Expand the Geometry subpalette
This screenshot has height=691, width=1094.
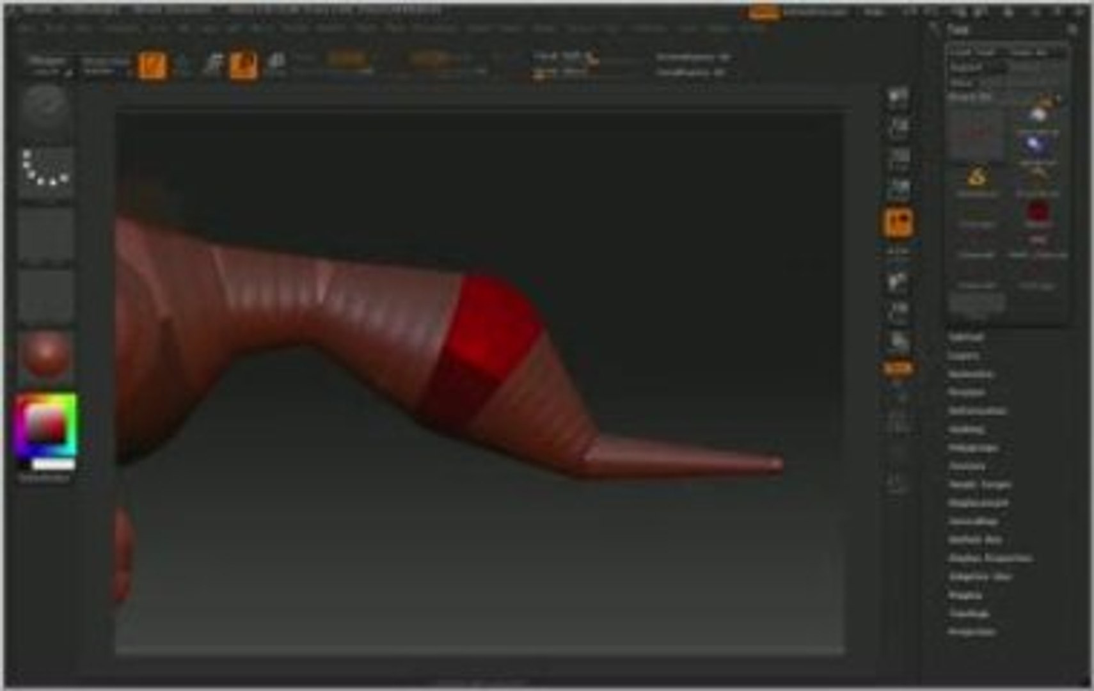[971, 374]
